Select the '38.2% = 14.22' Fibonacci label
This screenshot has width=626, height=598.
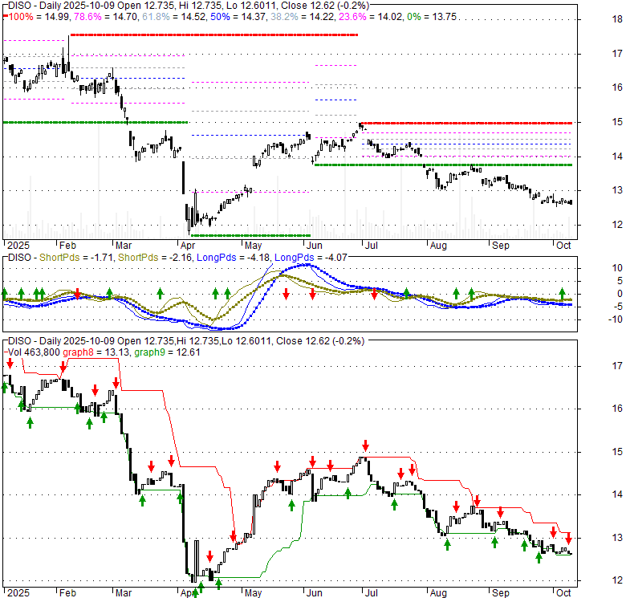pyautogui.click(x=303, y=17)
